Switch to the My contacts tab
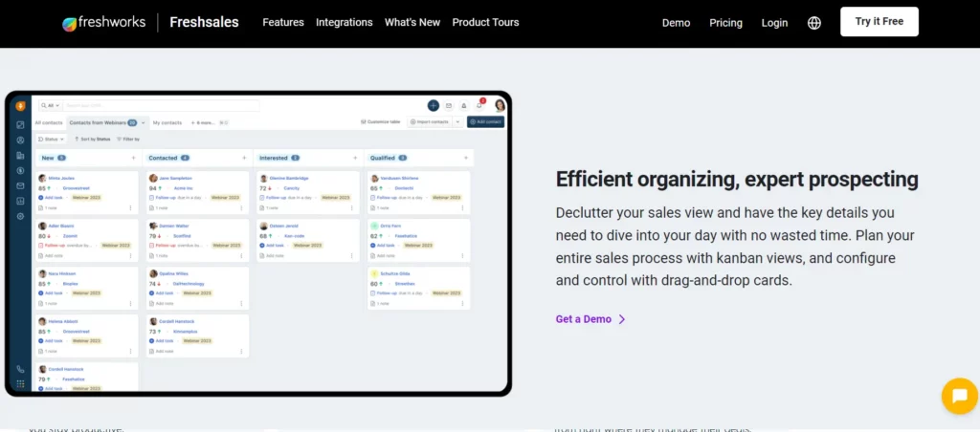Screen dimensions: 980x432 click(167, 123)
